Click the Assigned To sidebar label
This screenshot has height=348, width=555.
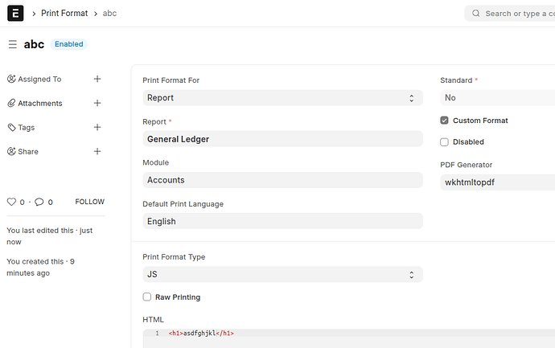point(39,80)
